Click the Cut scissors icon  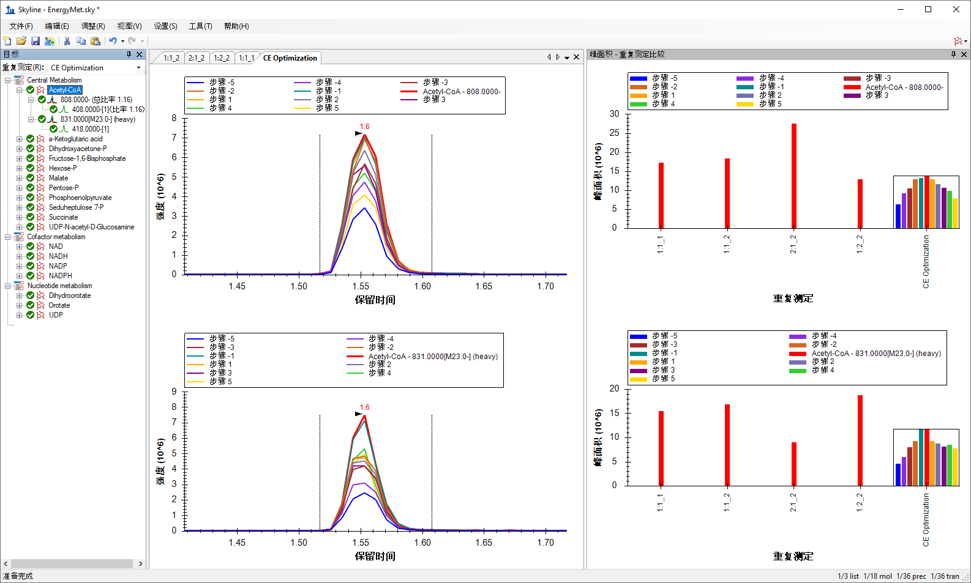[67, 41]
